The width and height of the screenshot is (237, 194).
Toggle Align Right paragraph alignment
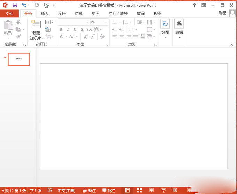pos(129,37)
